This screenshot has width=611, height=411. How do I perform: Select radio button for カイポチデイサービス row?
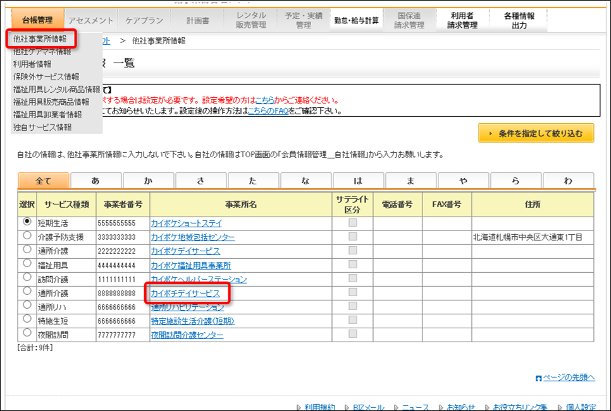27,291
